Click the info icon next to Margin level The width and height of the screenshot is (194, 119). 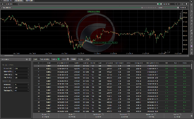pos(155,114)
